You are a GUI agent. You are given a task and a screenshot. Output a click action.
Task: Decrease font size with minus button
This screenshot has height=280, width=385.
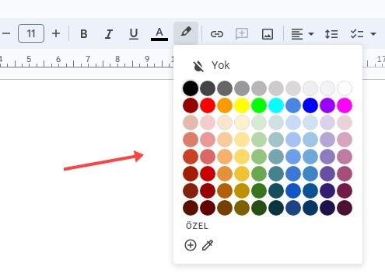pyautogui.click(x=6, y=33)
